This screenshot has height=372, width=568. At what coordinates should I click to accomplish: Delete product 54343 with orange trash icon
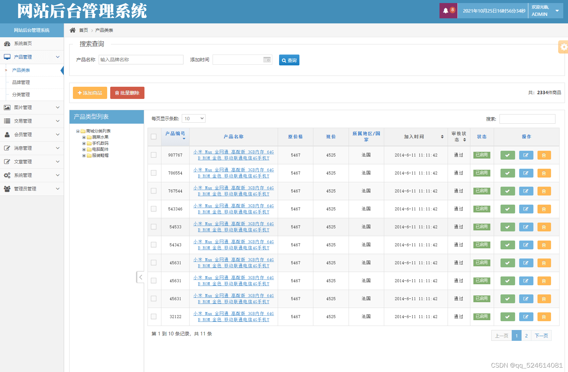tap(544, 245)
